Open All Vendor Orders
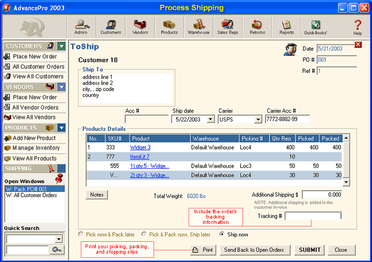Image resolution: width=372 pixels, height=262 pixels. tap(35, 108)
